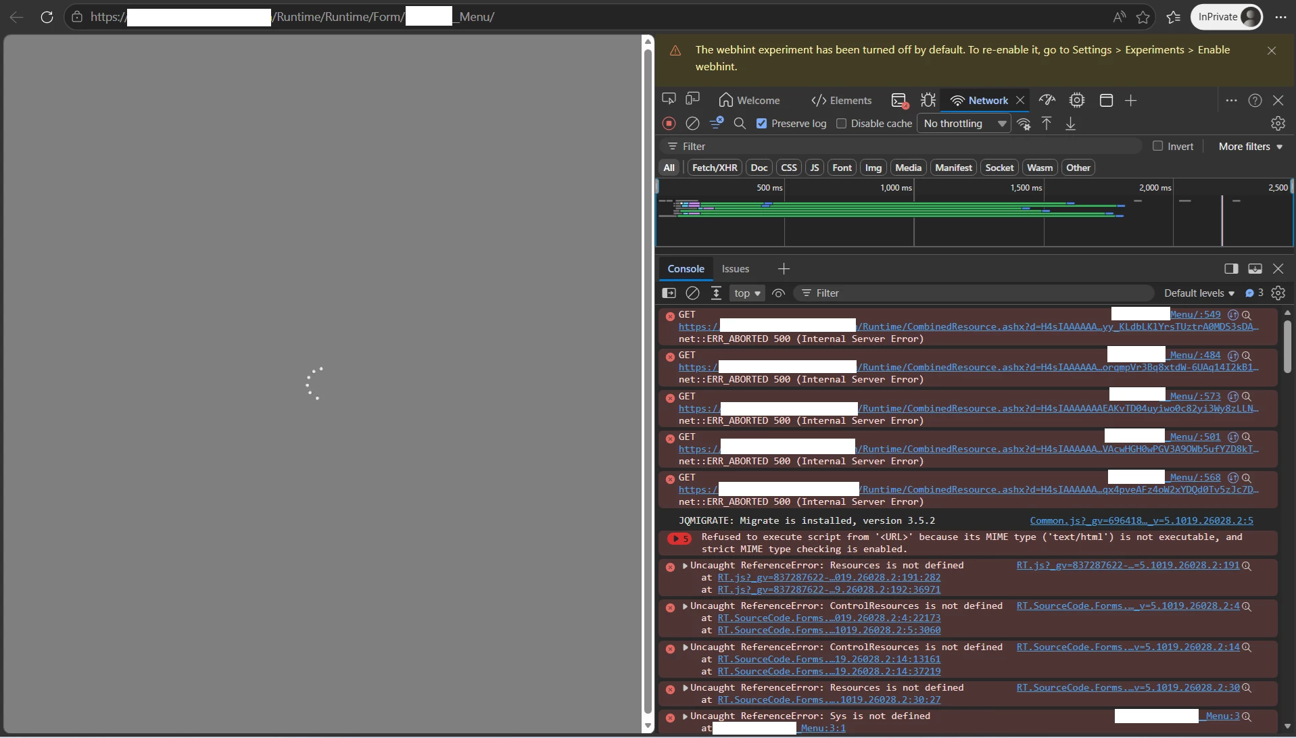Add a tool to the drawer with plus icon

[x=784, y=269]
